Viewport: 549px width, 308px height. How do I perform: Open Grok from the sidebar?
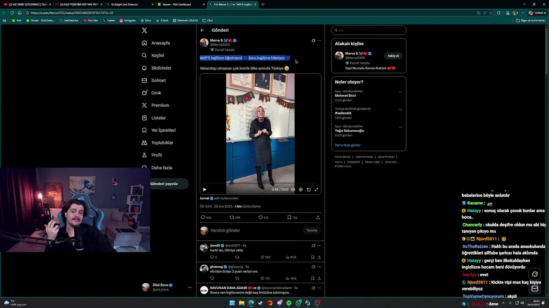pos(152,93)
